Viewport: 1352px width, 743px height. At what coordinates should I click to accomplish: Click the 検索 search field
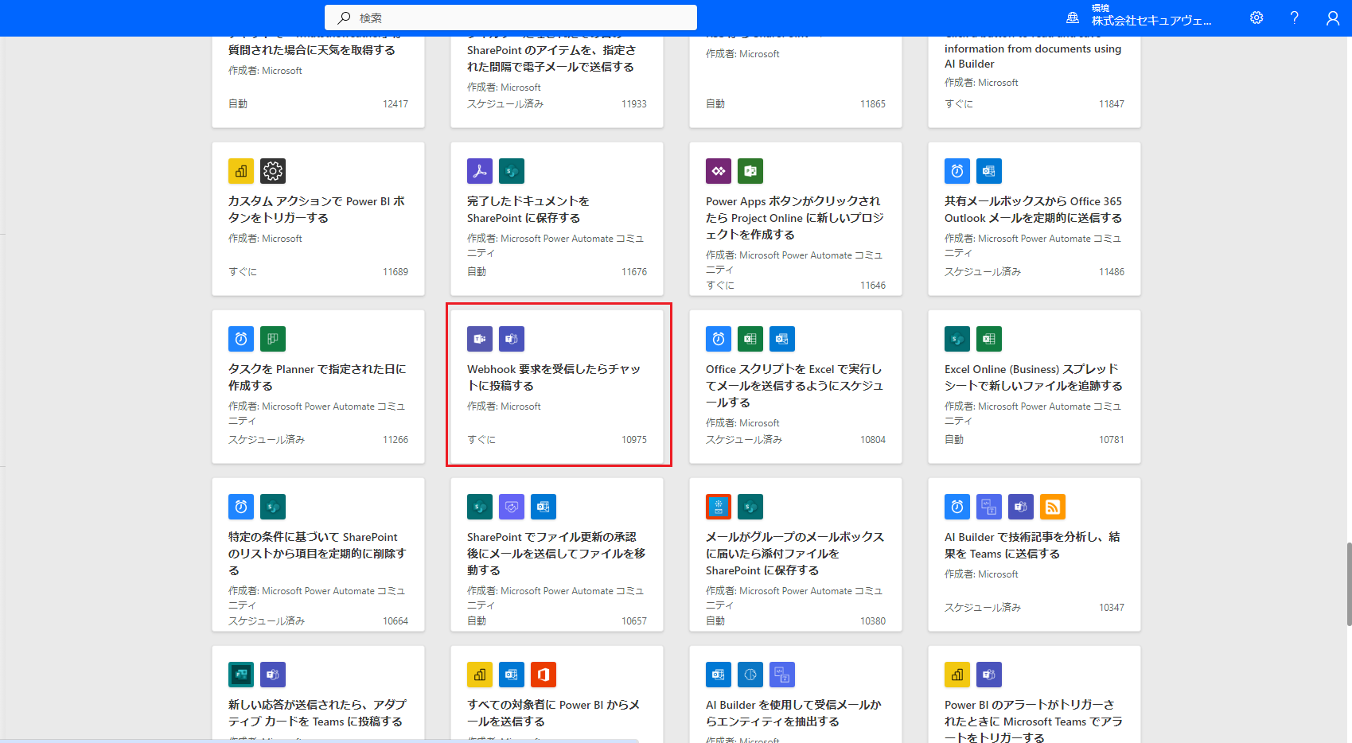coord(511,18)
